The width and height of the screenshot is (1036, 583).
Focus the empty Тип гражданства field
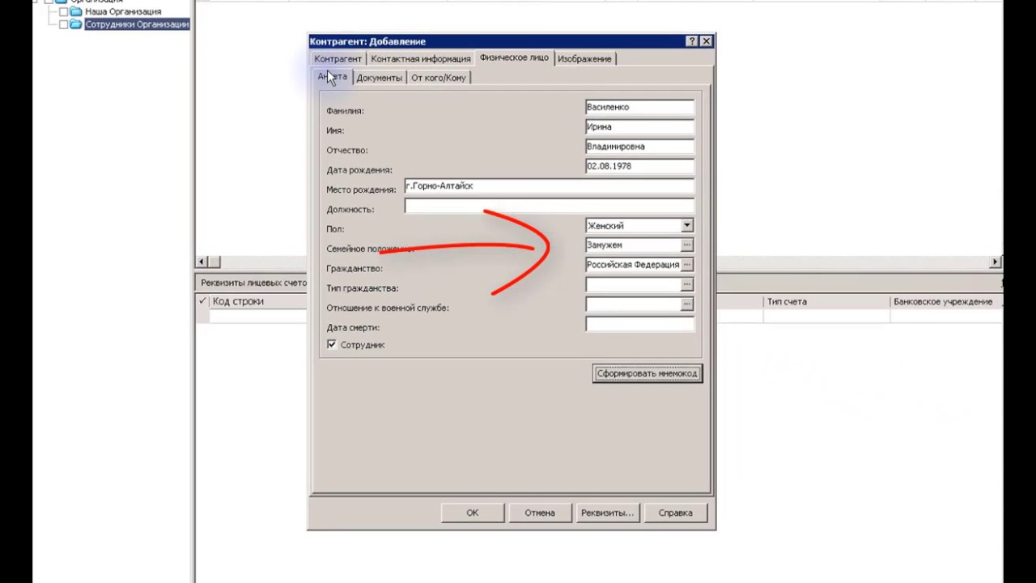click(x=633, y=284)
